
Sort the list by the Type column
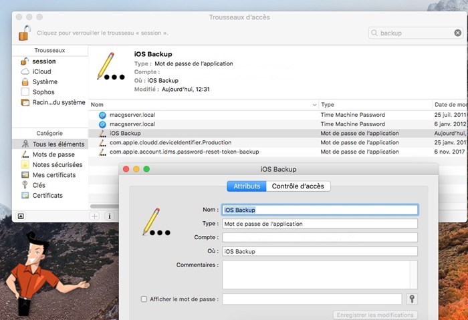point(375,105)
